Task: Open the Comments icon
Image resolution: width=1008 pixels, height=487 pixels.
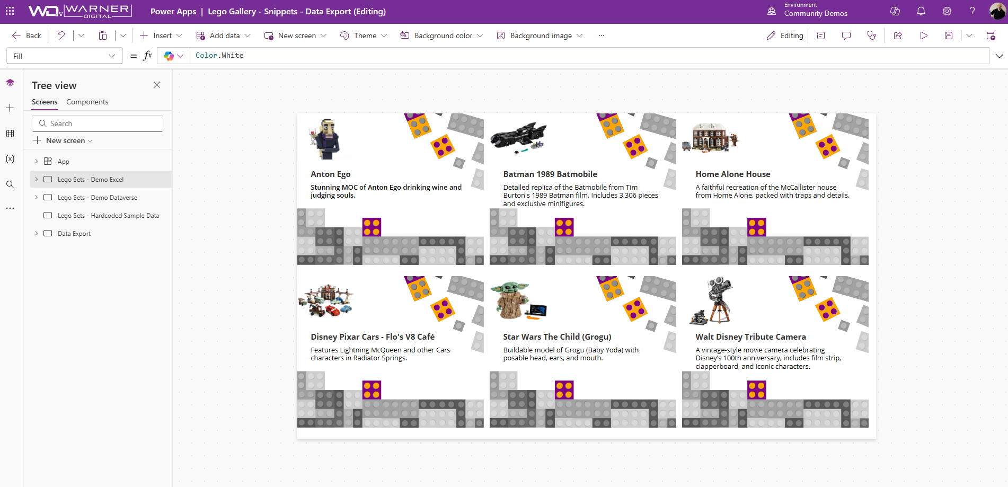Action: pos(846,36)
